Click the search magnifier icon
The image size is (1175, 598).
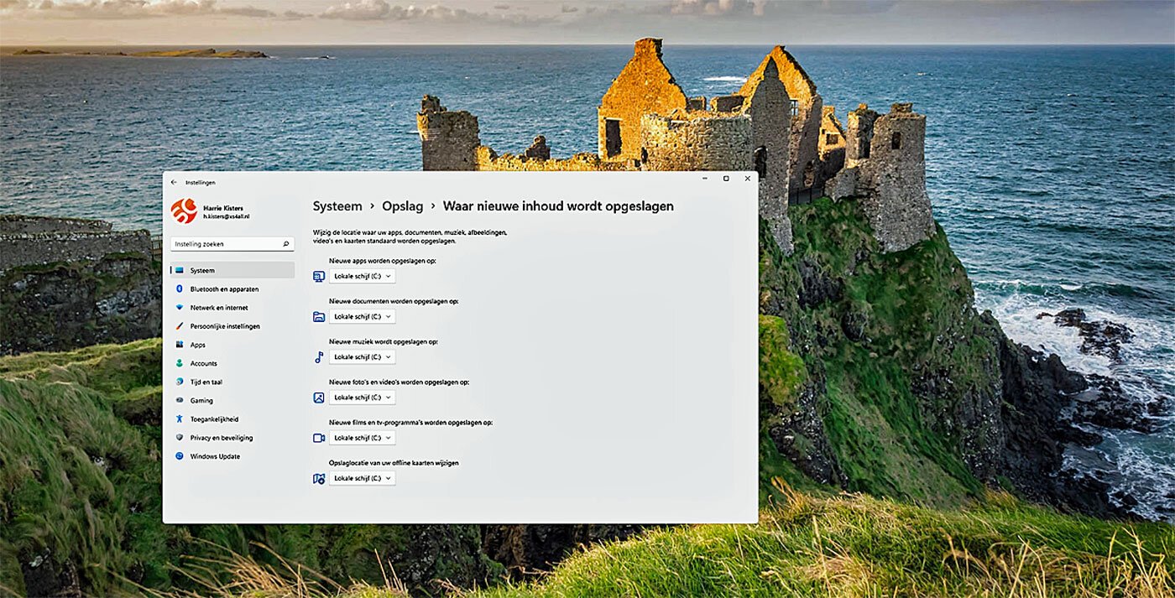point(286,244)
